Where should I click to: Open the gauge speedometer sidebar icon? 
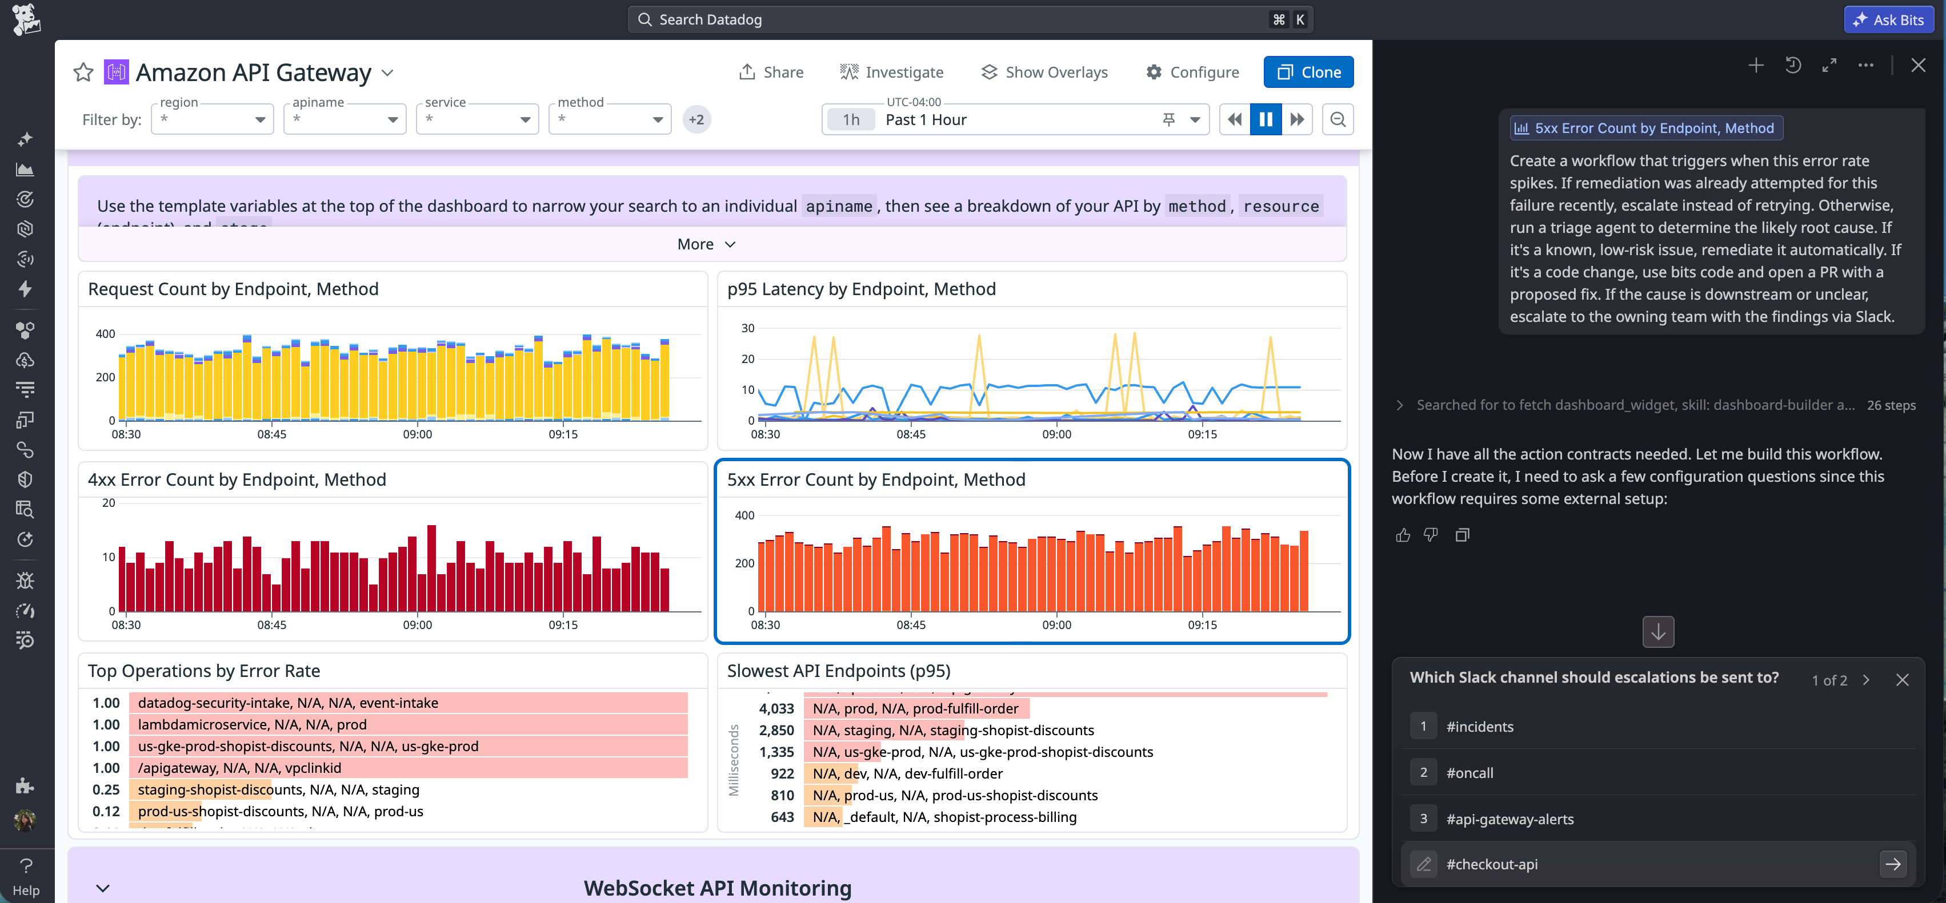click(25, 611)
